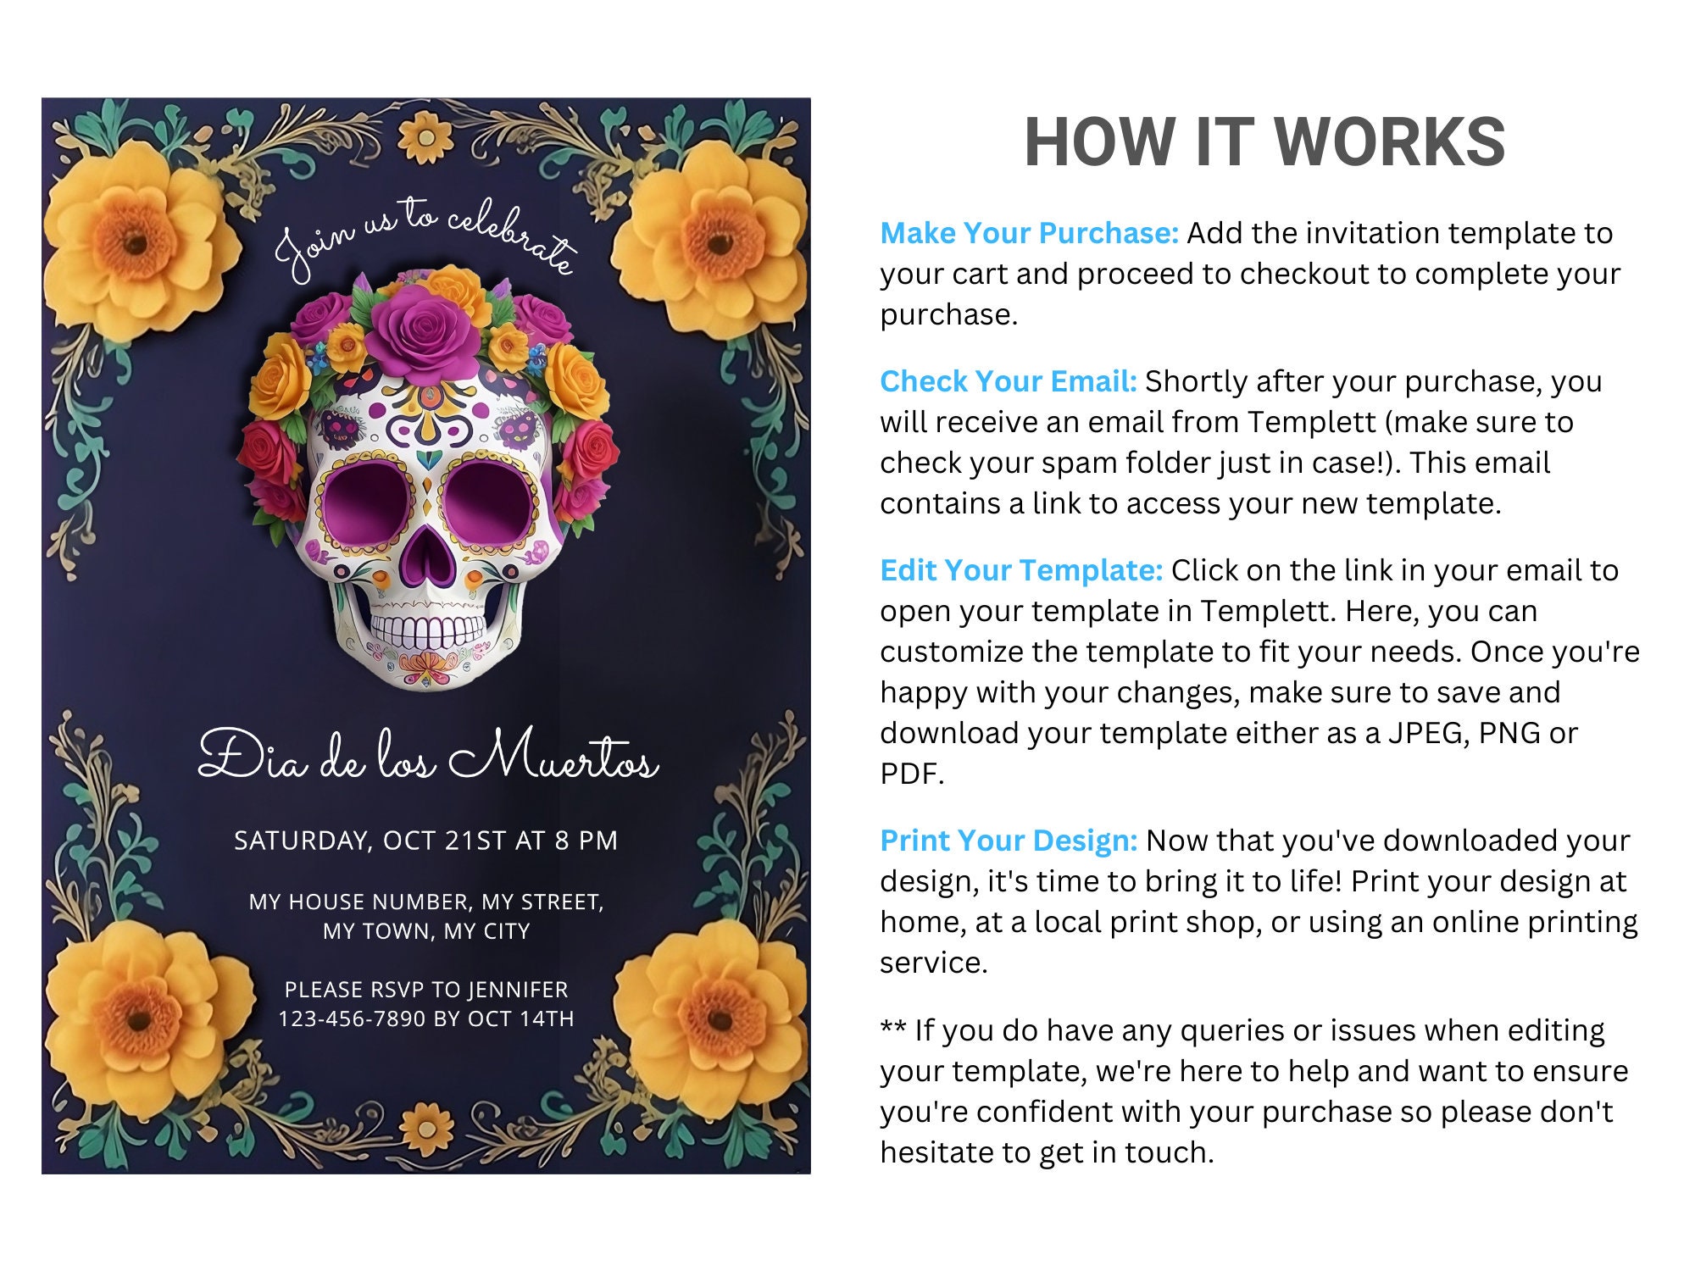
Task: Select the 'Print Your Design:' blue label
Action: pyautogui.click(x=1009, y=841)
